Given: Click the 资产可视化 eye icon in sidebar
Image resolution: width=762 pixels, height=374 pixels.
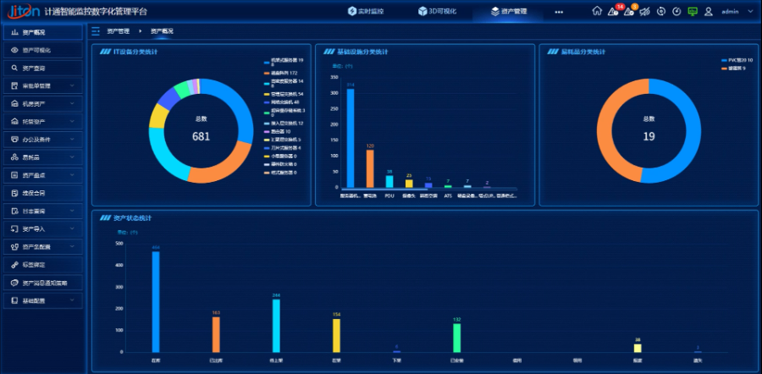Looking at the screenshot, I should click(x=14, y=50).
